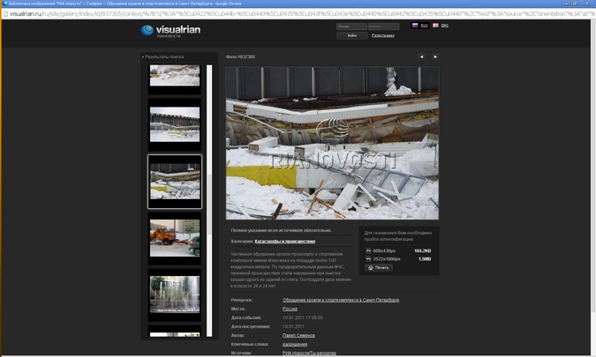Click into the login name field
Screen dimensions: 596x357
coord(351,26)
